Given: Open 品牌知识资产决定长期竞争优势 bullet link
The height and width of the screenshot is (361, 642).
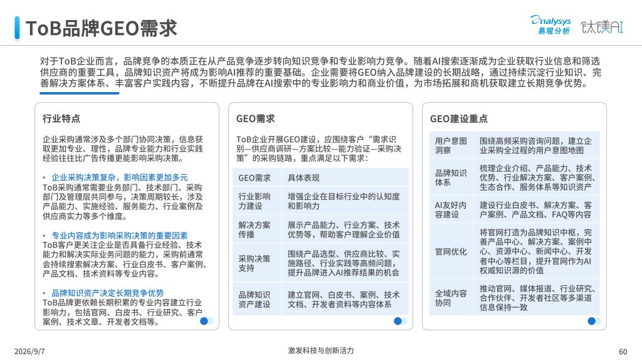Looking at the screenshot, I should coord(107,293).
